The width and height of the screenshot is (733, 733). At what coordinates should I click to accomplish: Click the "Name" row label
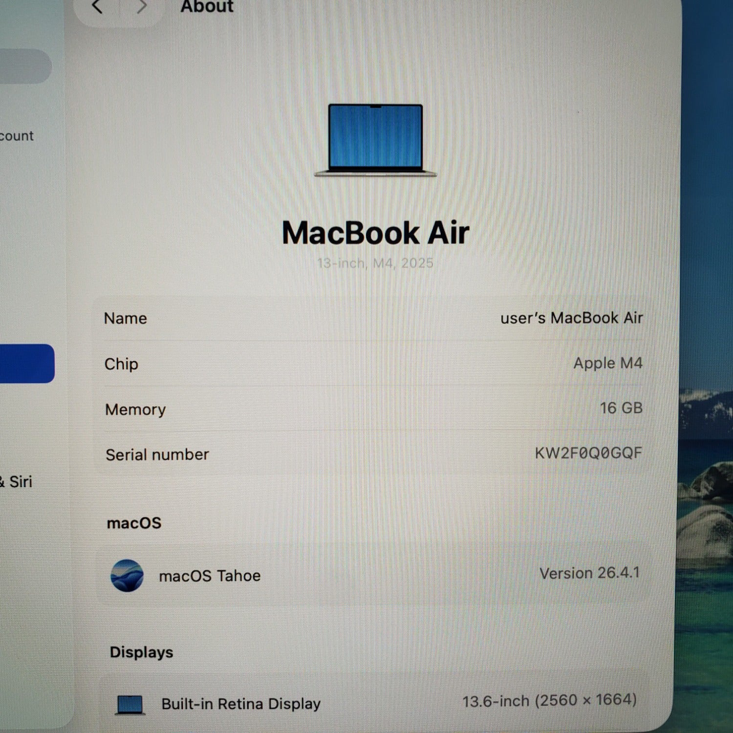coord(126,319)
